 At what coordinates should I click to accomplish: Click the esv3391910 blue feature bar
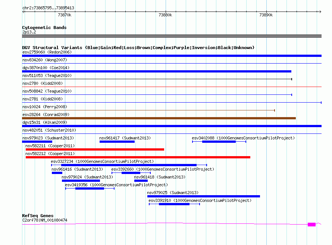click(174, 204)
